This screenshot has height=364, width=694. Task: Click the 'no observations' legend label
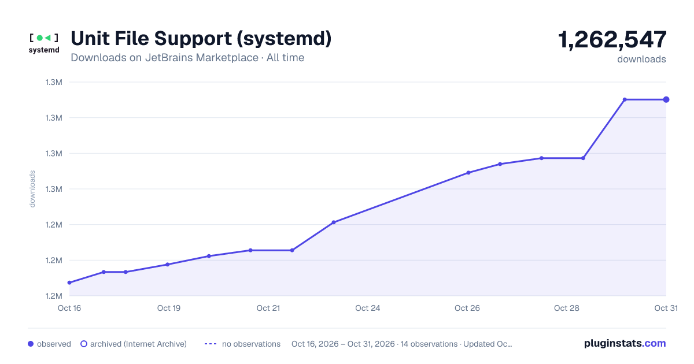coord(251,344)
